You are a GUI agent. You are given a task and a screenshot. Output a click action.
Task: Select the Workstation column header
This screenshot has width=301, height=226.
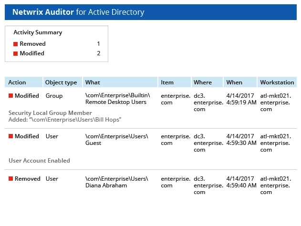277,82
